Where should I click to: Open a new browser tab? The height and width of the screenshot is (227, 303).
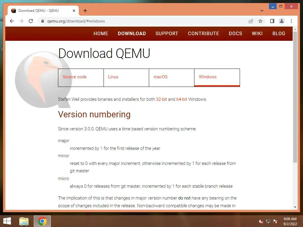pos(85,11)
